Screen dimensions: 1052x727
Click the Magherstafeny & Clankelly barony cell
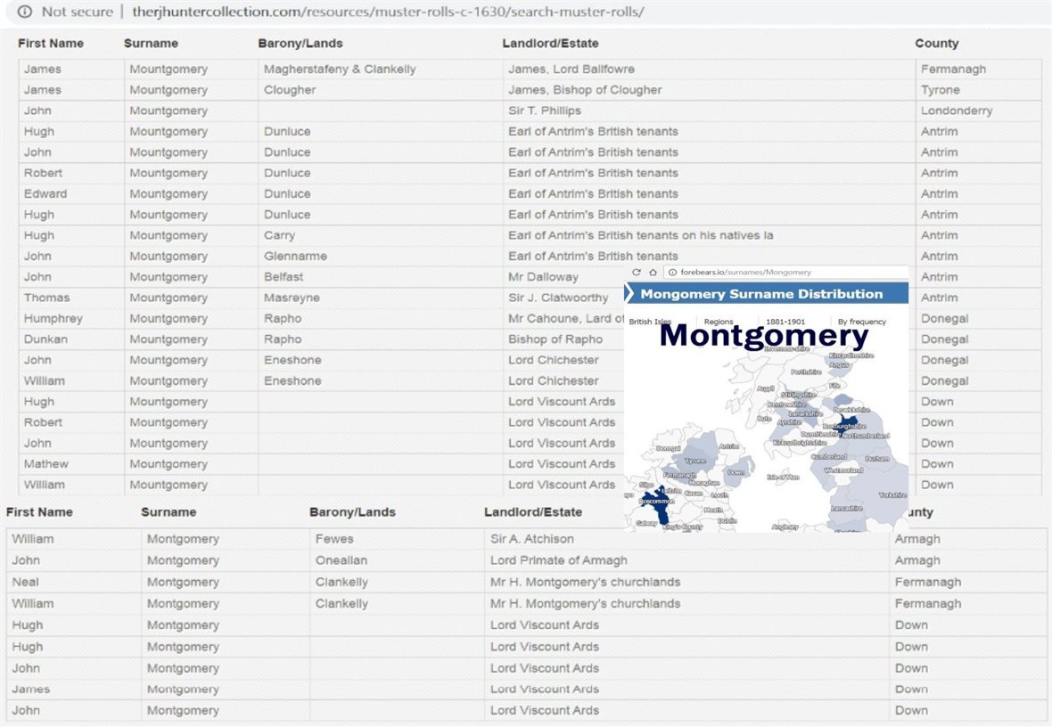[340, 69]
